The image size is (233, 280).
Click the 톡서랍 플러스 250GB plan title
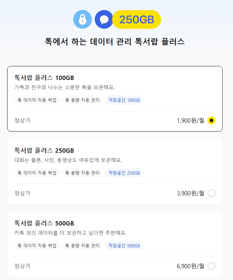44,151
